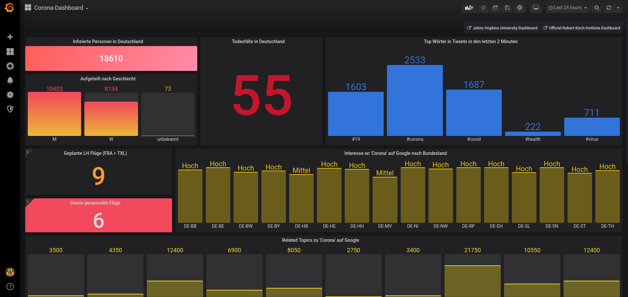Click the Infizierte Personen in Deutschland panel title

[x=108, y=41]
